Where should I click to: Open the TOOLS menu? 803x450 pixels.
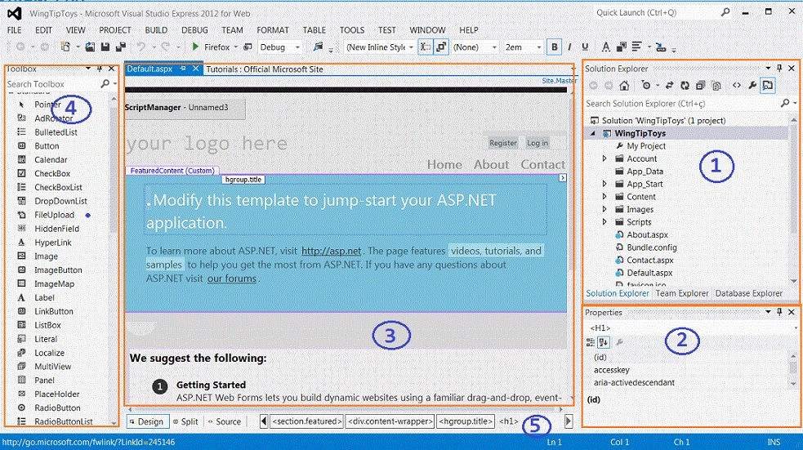point(352,30)
